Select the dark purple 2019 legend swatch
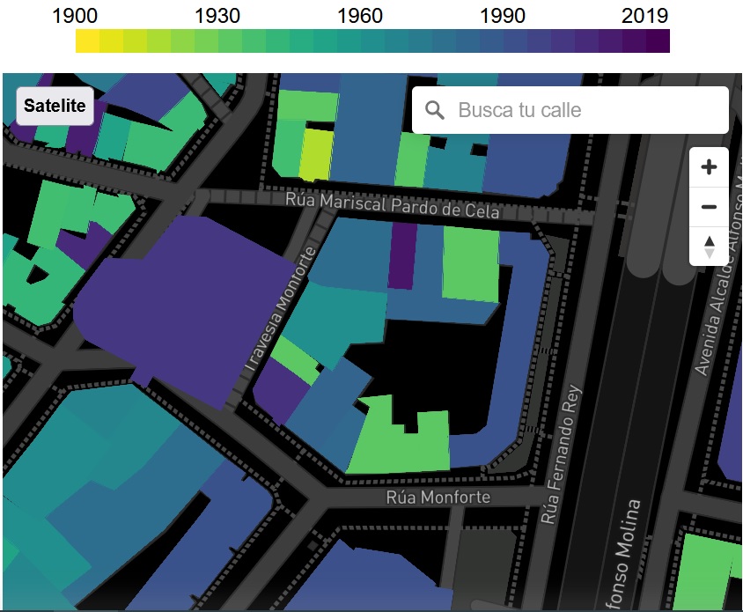 657,41
